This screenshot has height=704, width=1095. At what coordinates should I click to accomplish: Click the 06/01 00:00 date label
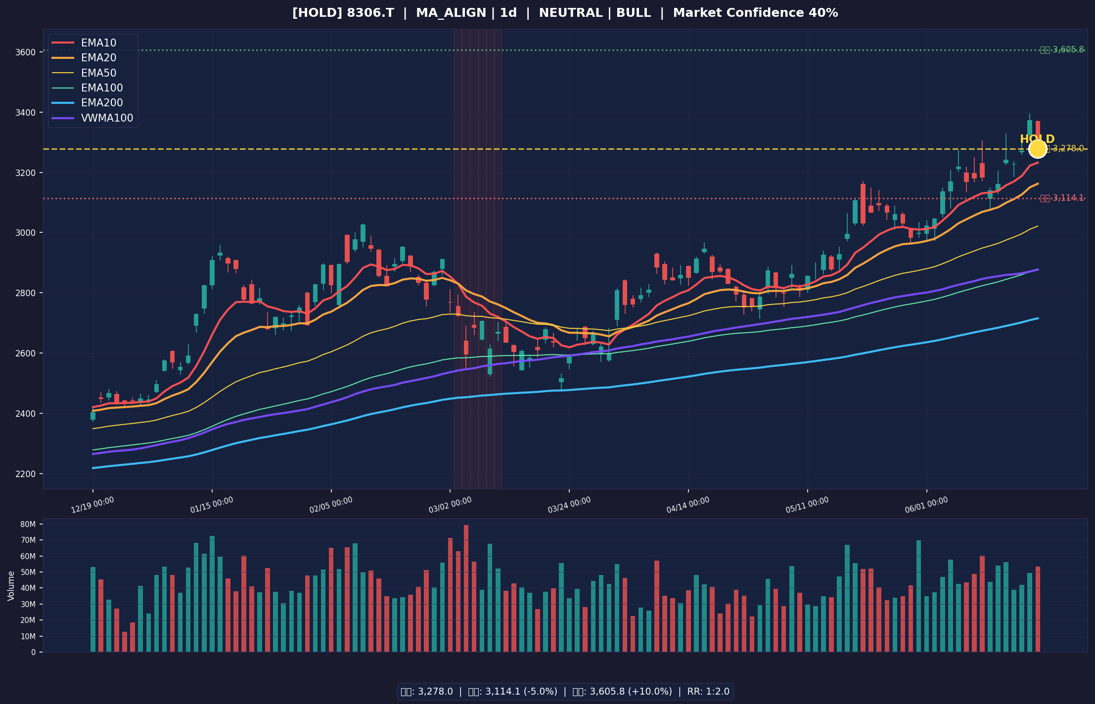[926, 505]
